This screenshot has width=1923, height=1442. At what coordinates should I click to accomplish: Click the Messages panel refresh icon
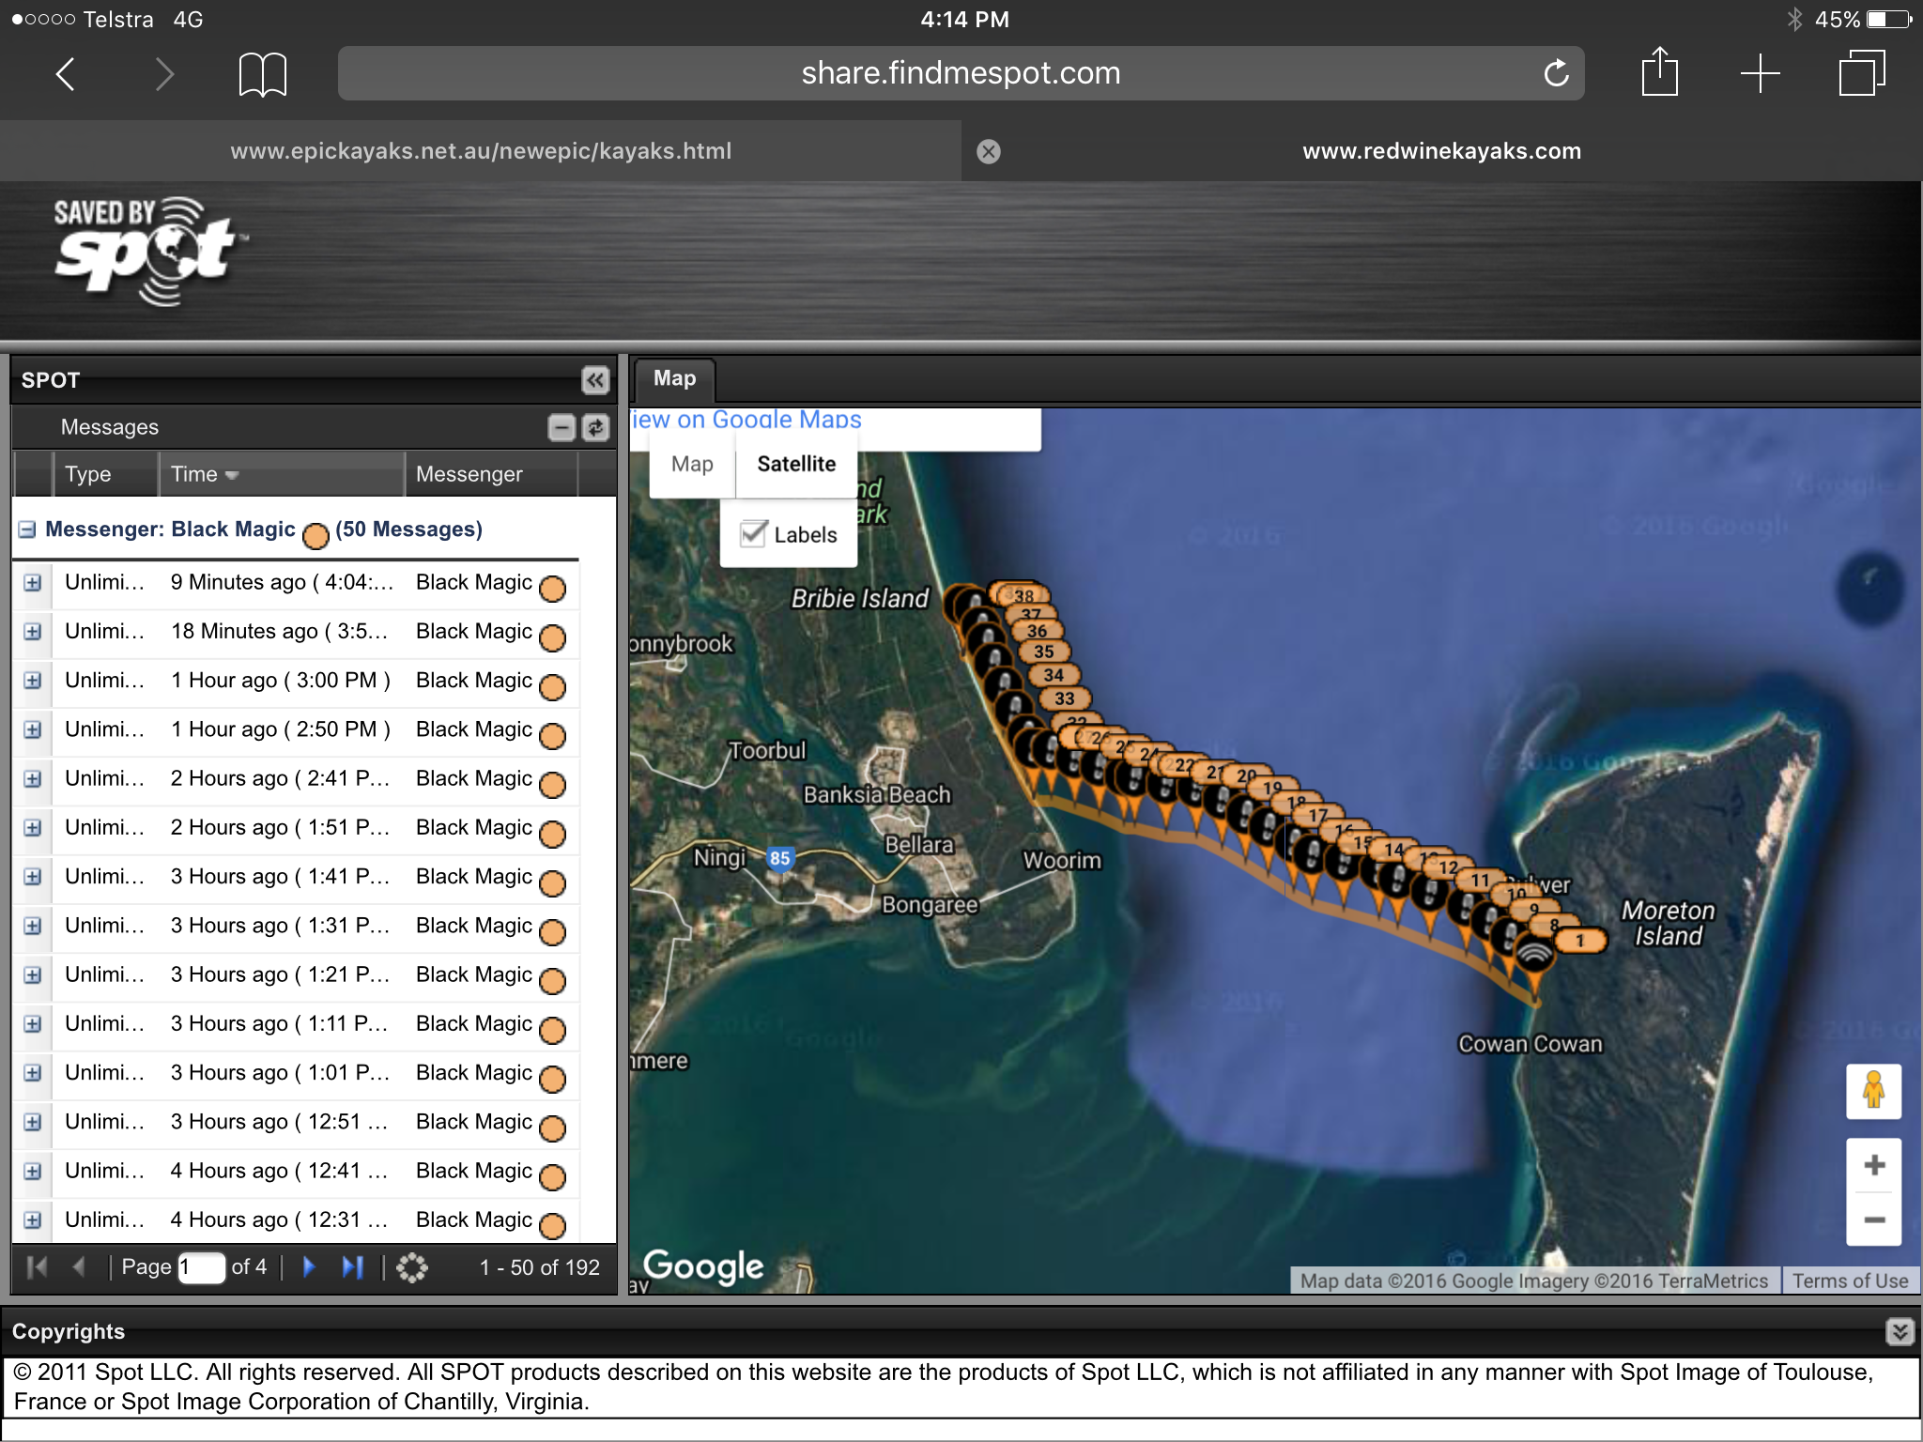pyautogui.click(x=595, y=428)
